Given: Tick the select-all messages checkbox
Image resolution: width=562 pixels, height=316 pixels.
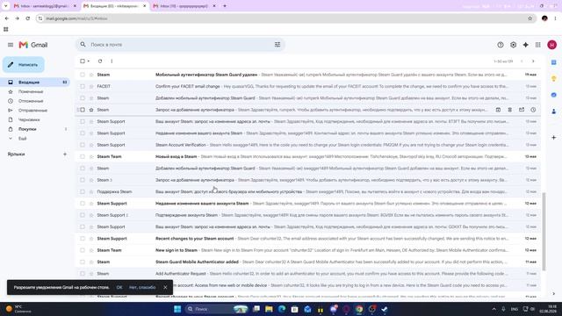Looking at the screenshot, I should [83, 61].
